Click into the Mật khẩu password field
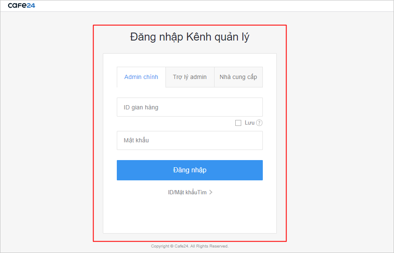This screenshot has width=394, height=253. (190, 140)
